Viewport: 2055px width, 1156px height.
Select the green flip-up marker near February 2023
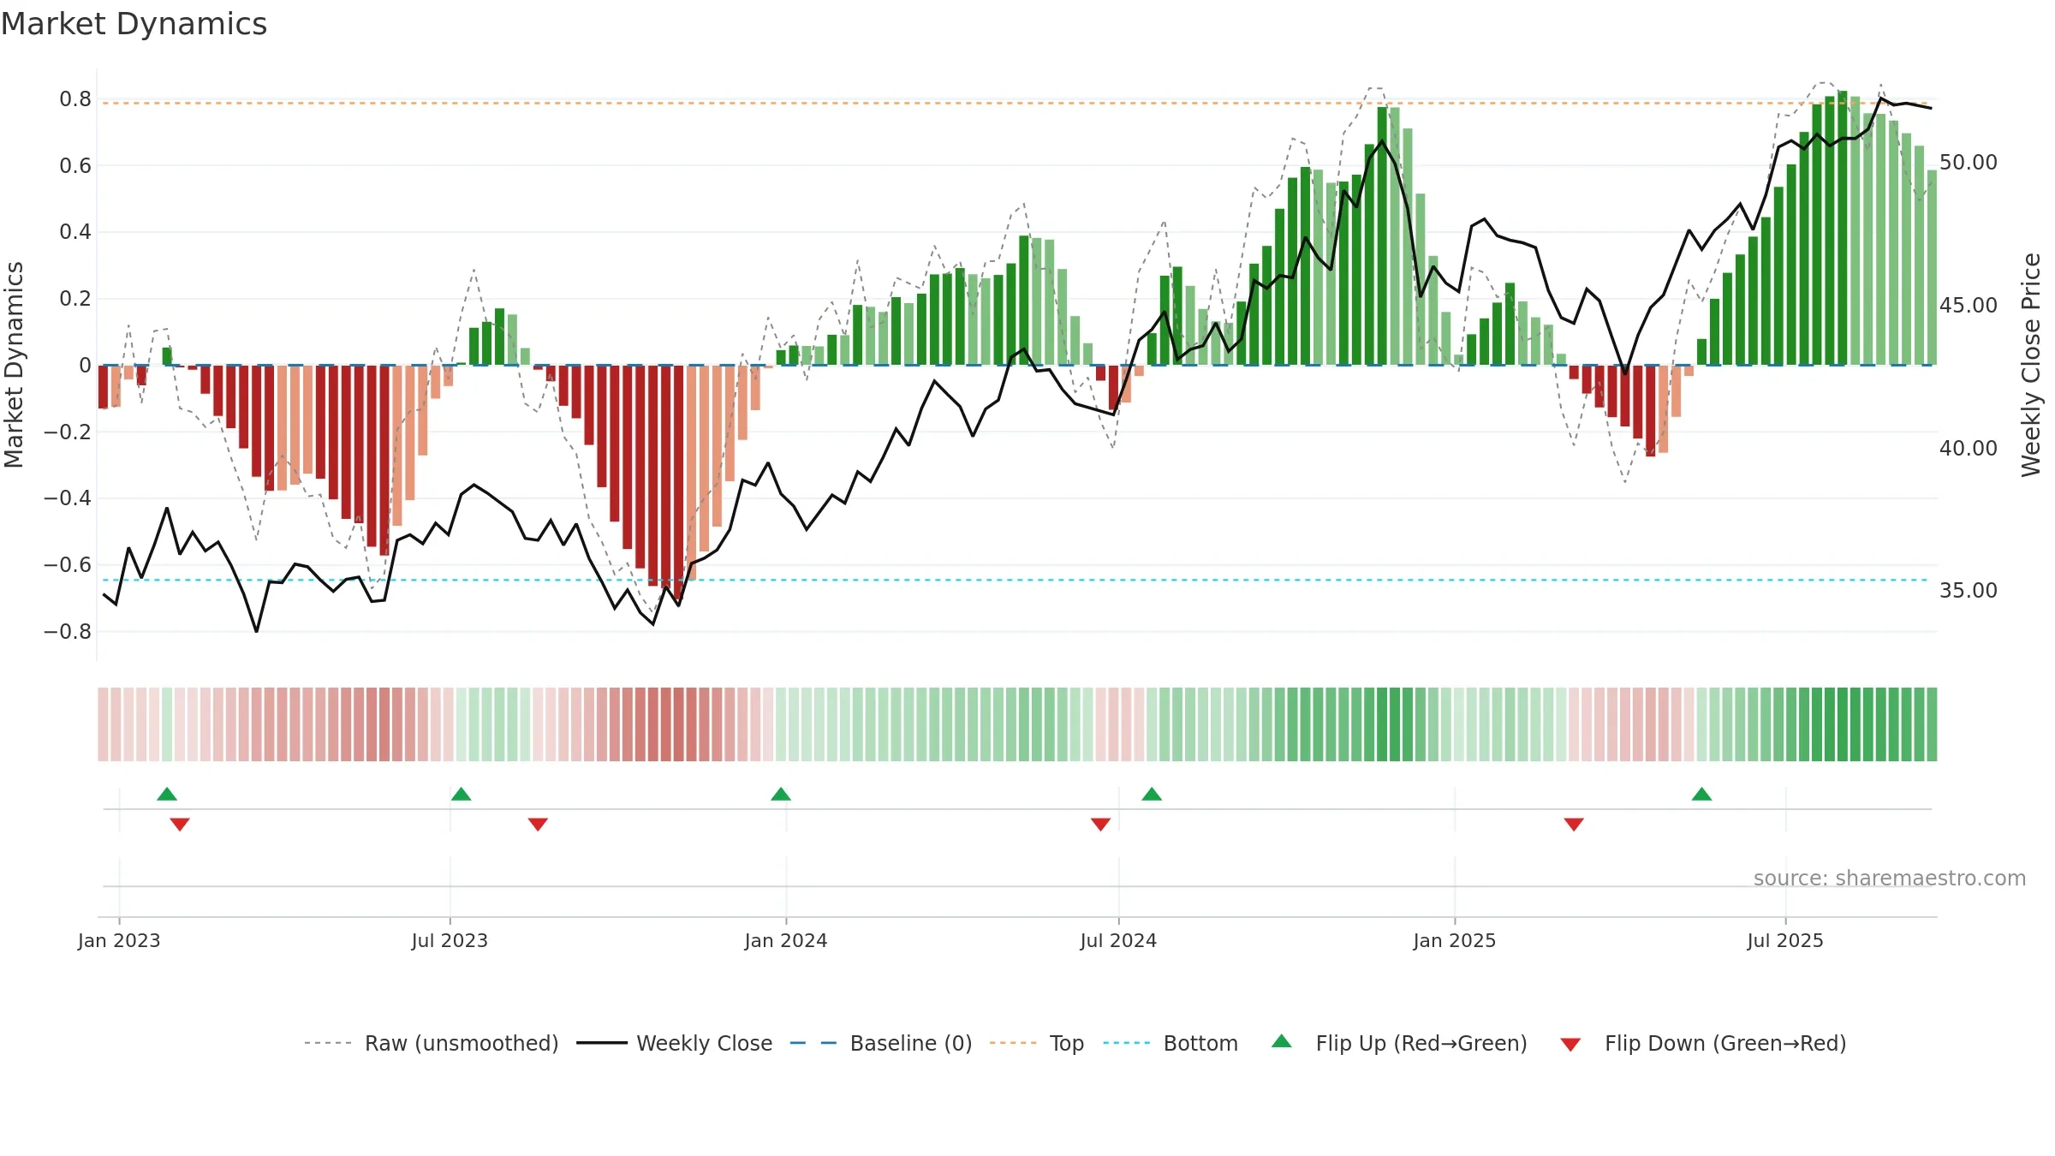point(167,794)
